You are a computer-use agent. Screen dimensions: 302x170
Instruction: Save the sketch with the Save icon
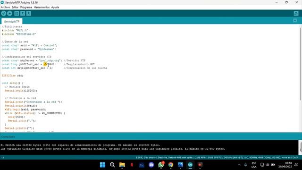click(29, 13)
